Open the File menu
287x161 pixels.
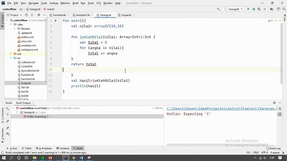[x=9, y=3]
